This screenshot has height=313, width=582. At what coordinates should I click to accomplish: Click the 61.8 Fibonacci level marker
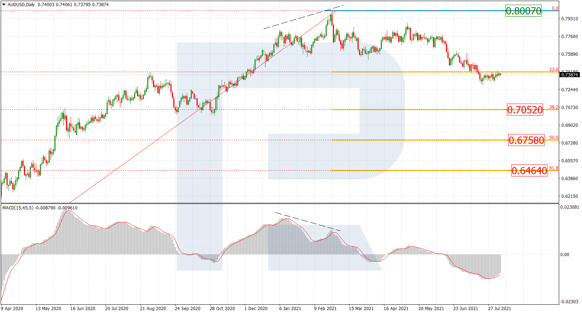coord(554,168)
